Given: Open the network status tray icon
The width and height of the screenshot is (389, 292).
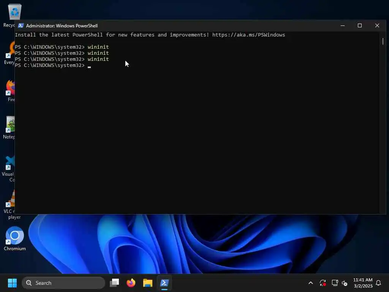Looking at the screenshot, I should (x=335, y=283).
